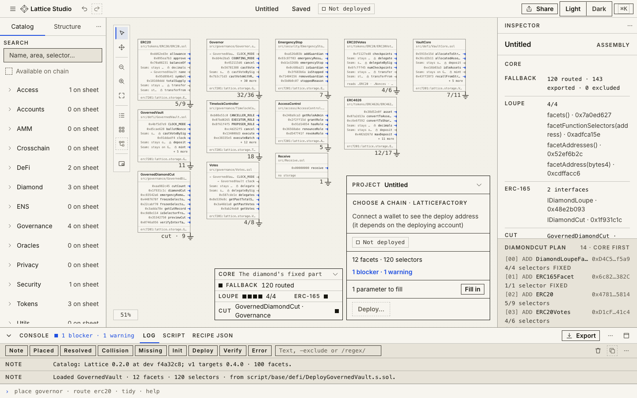This screenshot has height=398, width=637.
Task: Open the SCRIPT console tab
Action: pyautogui.click(x=174, y=336)
